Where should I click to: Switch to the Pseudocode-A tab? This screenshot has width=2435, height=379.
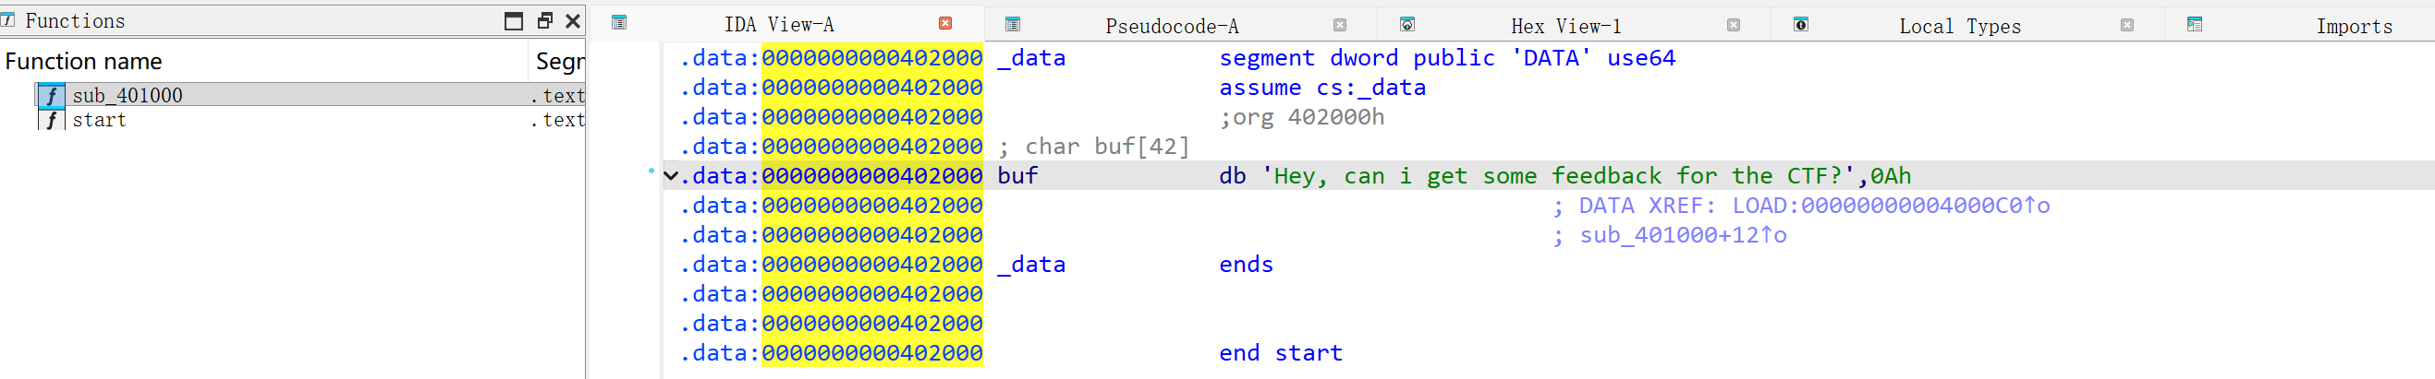point(1172,26)
